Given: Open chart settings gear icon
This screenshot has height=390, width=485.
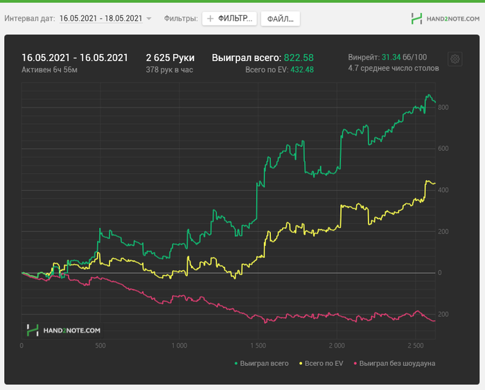Looking at the screenshot, I should pos(455,59).
